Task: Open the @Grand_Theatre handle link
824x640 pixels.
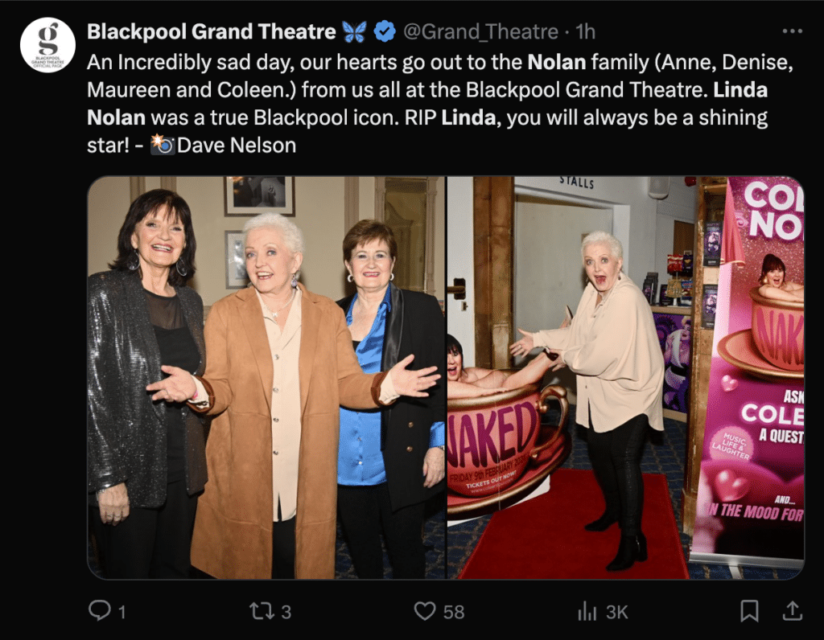Action: 480,32
